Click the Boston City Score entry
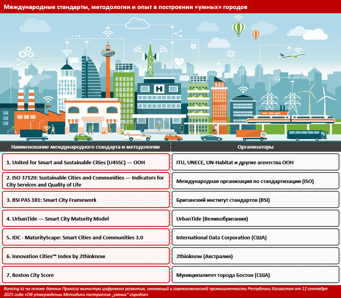 85,275
